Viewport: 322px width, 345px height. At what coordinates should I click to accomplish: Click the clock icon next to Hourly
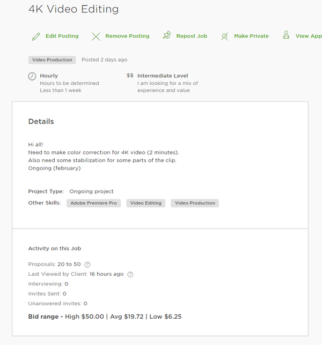coord(32,76)
